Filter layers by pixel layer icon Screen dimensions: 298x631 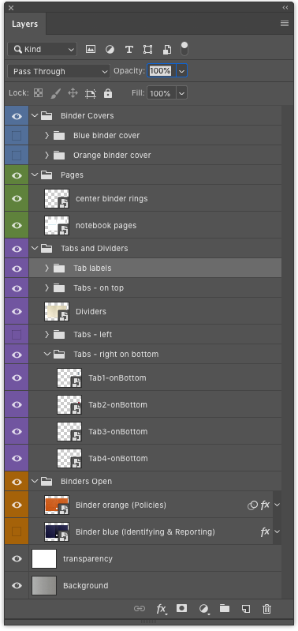(x=91, y=50)
